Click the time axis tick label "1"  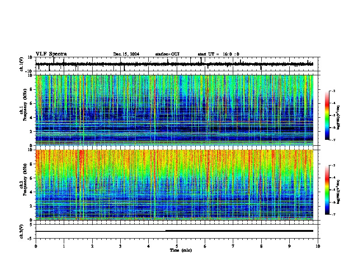64,246
